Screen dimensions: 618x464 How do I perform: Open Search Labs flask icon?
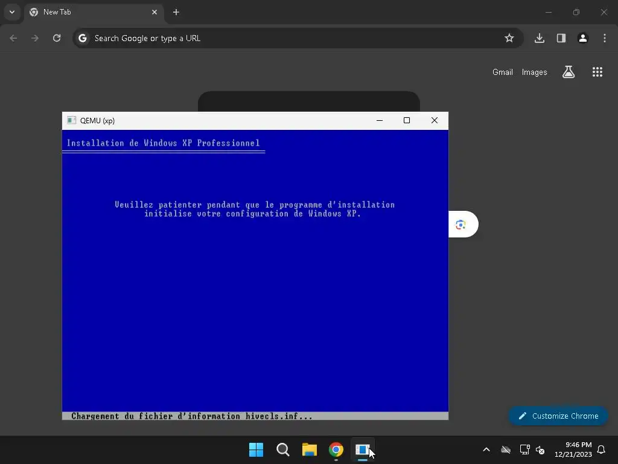point(569,72)
